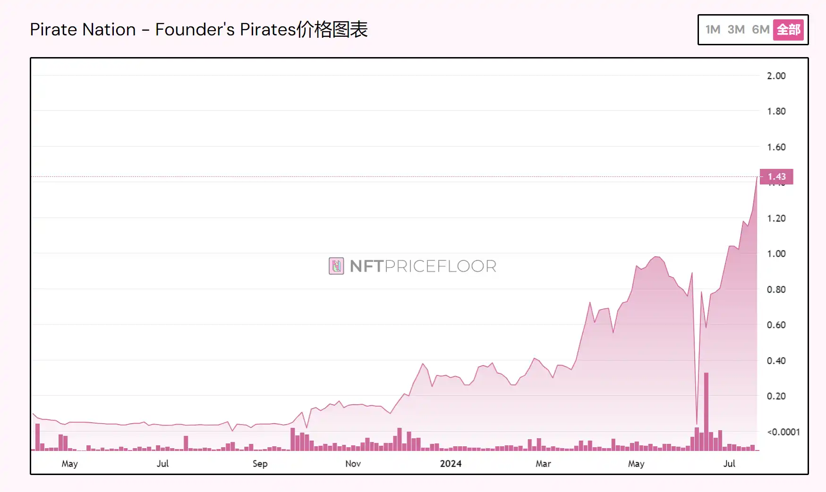Click inside the chart plot area
The width and height of the screenshot is (826, 492).
[378, 236]
